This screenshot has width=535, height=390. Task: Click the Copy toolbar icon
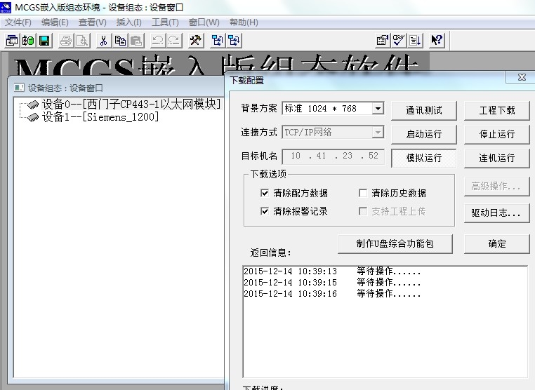(x=120, y=41)
